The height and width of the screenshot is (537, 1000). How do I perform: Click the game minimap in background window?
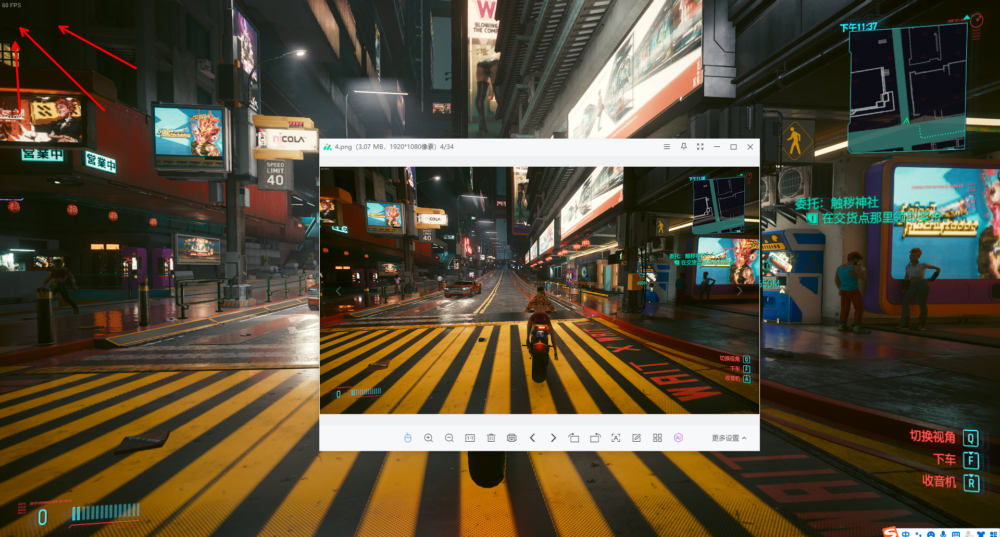(x=907, y=89)
